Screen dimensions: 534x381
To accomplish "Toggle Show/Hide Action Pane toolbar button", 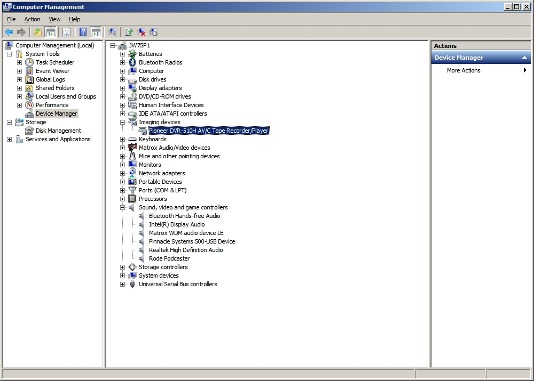I will click(96, 33).
